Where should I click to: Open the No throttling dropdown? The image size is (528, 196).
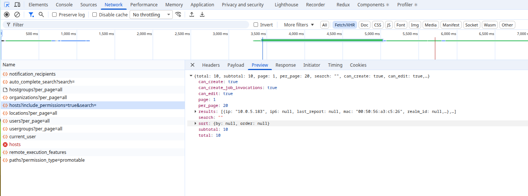click(151, 15)
